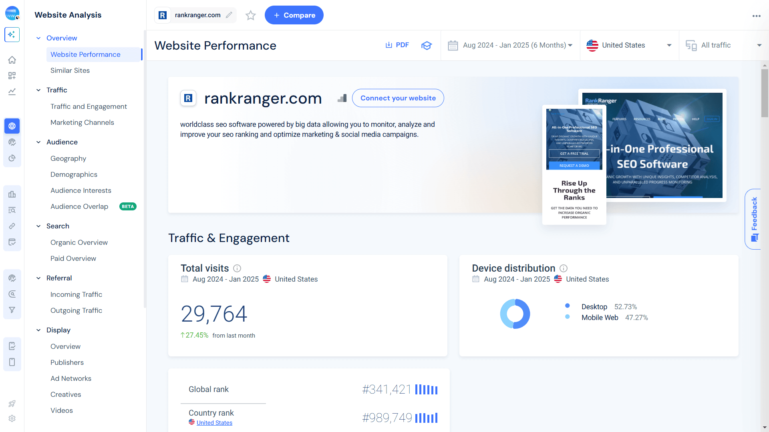Open the All traffic dropdown
The image size is (769, 432).
pos(724,45)
